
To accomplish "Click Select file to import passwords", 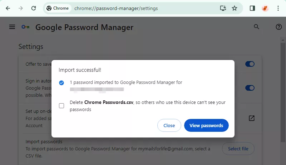I will 238,149.
